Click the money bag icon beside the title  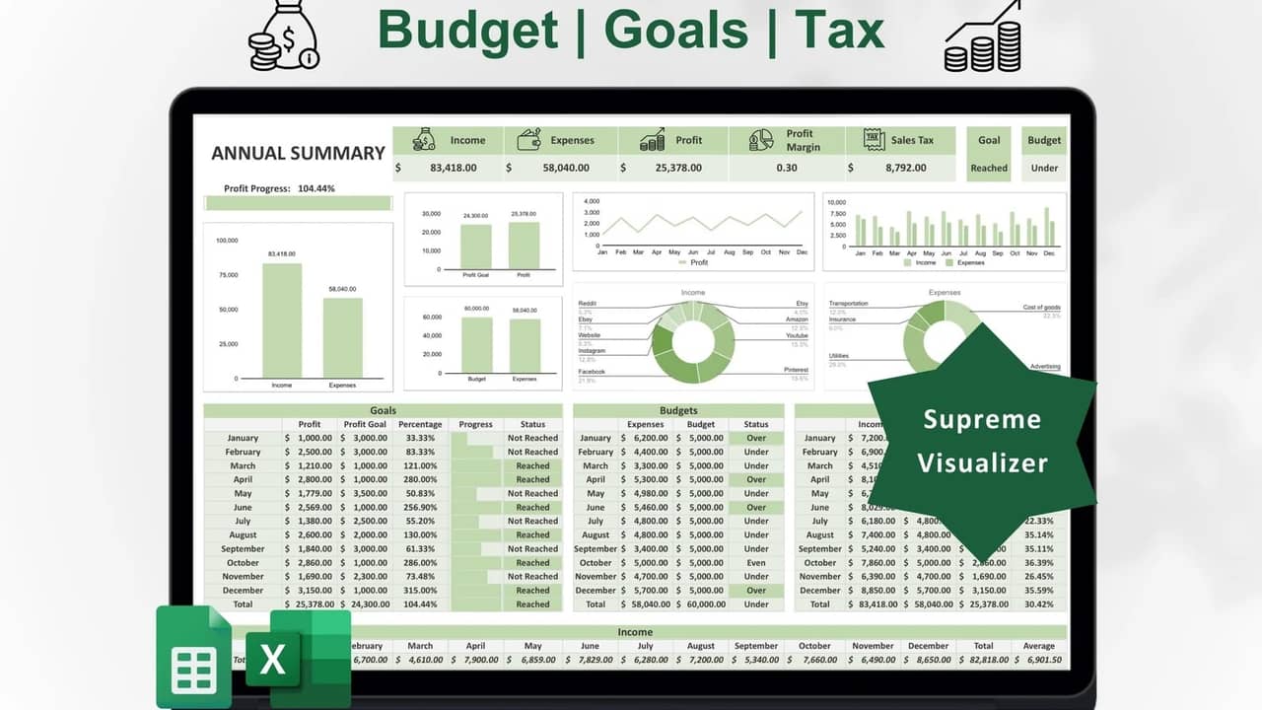point(284,37)
